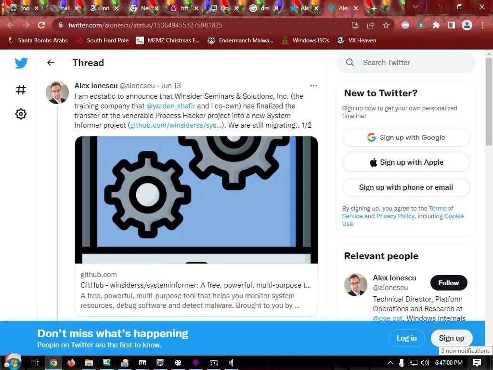Viewport: 493px width, 370px height.
Task: Open the Settings gear in the sidebar
Action: click(21, 114)
